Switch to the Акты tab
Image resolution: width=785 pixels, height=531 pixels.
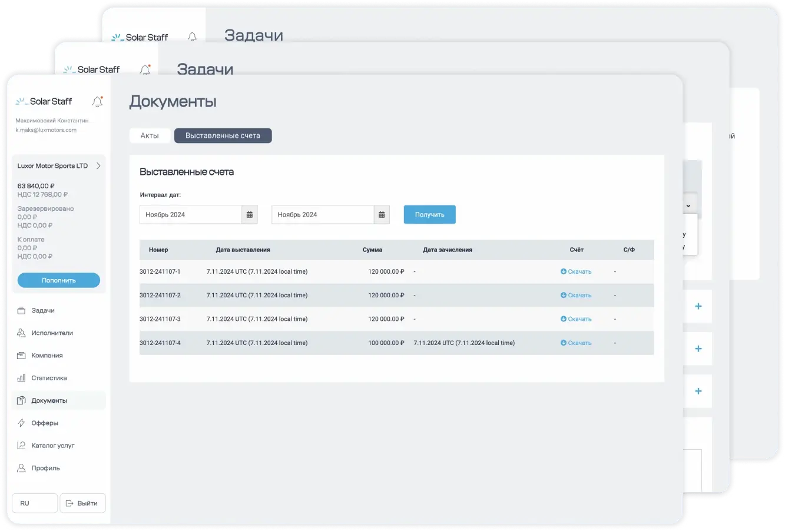(x=150, y=136)
